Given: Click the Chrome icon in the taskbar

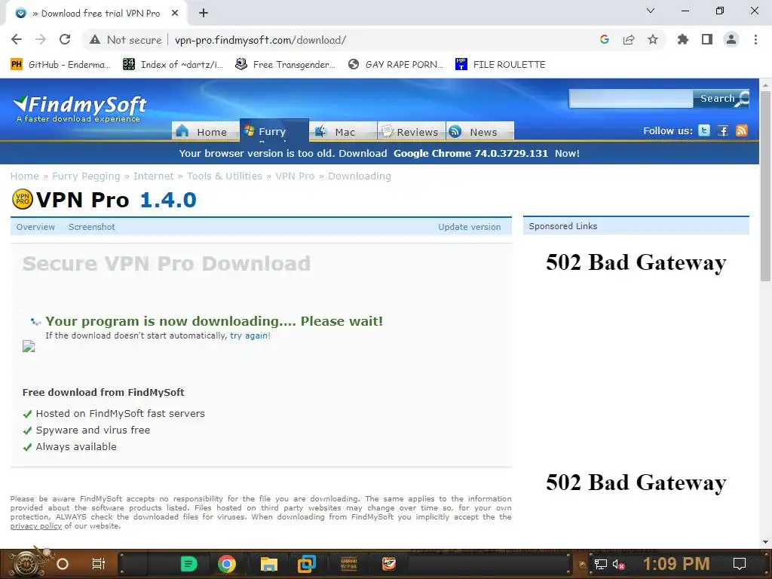Looking at the screenshot, I should [x=227, y=564].
